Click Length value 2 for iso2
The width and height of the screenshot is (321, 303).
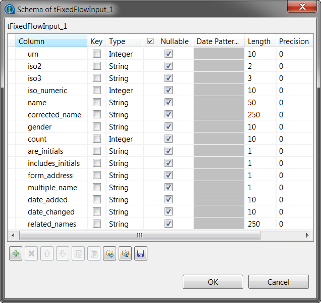(x=260, y=66)
